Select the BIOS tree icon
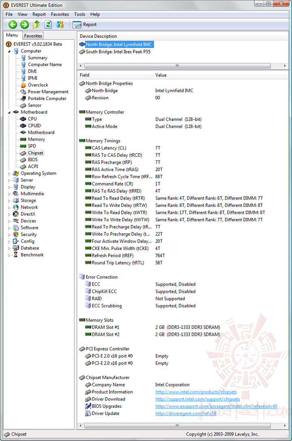Image resolution: width=292 pixels, height=441 pixels. [24, 160]
